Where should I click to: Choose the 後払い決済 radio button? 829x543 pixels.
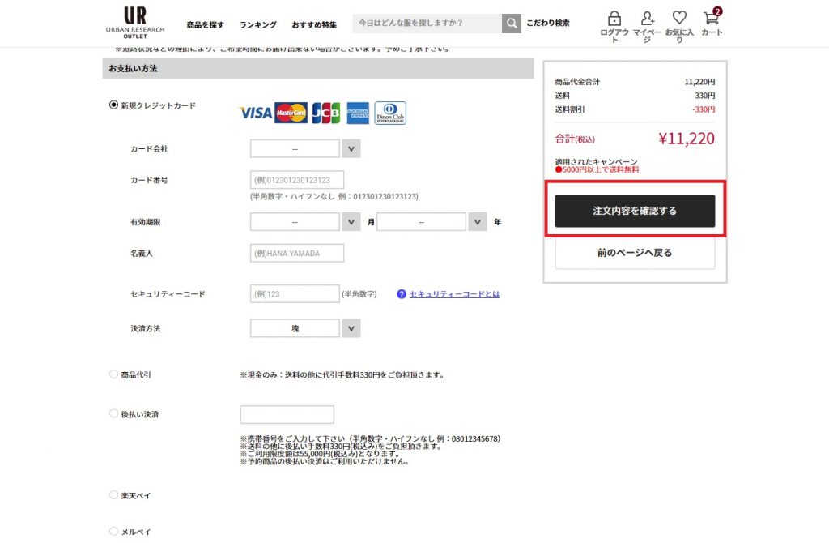coord(113,413)
